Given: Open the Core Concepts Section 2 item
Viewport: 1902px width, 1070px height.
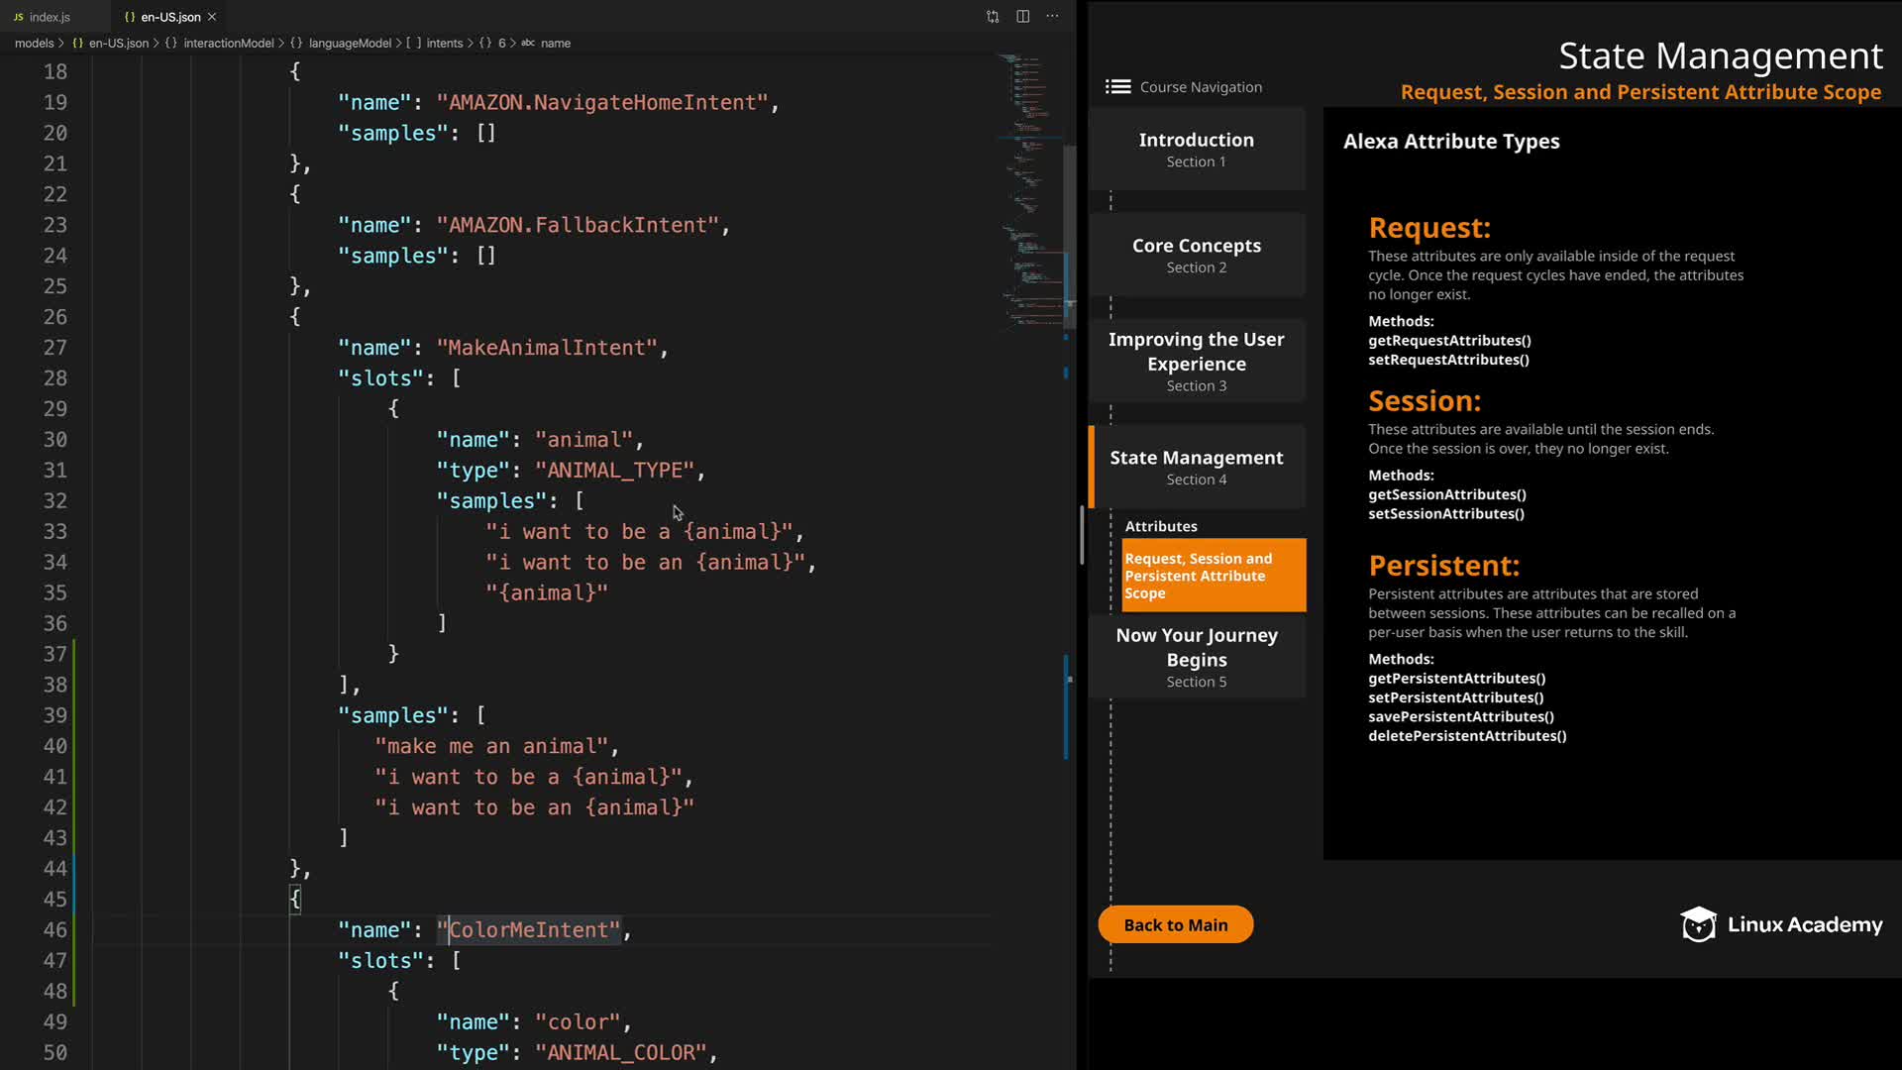Looking at the screenshot, I should [1196, 255].
